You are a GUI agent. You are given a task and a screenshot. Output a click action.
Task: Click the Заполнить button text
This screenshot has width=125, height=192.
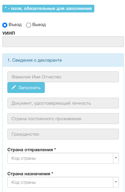(29, 88)
